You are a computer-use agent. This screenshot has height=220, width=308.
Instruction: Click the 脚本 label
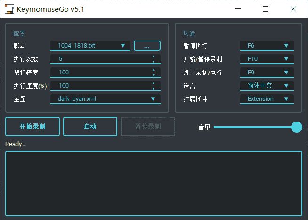20,46
